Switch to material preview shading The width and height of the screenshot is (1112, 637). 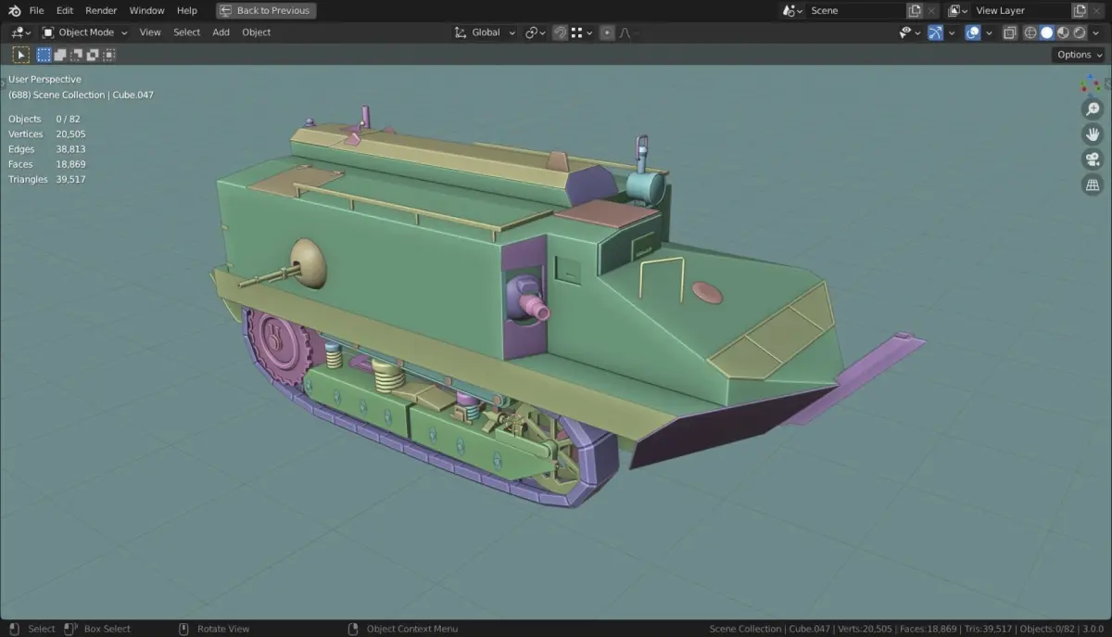point(1064,32)
